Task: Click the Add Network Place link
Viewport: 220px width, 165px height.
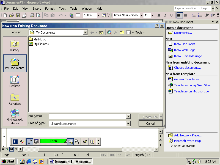Action: (x=188, y=135)
